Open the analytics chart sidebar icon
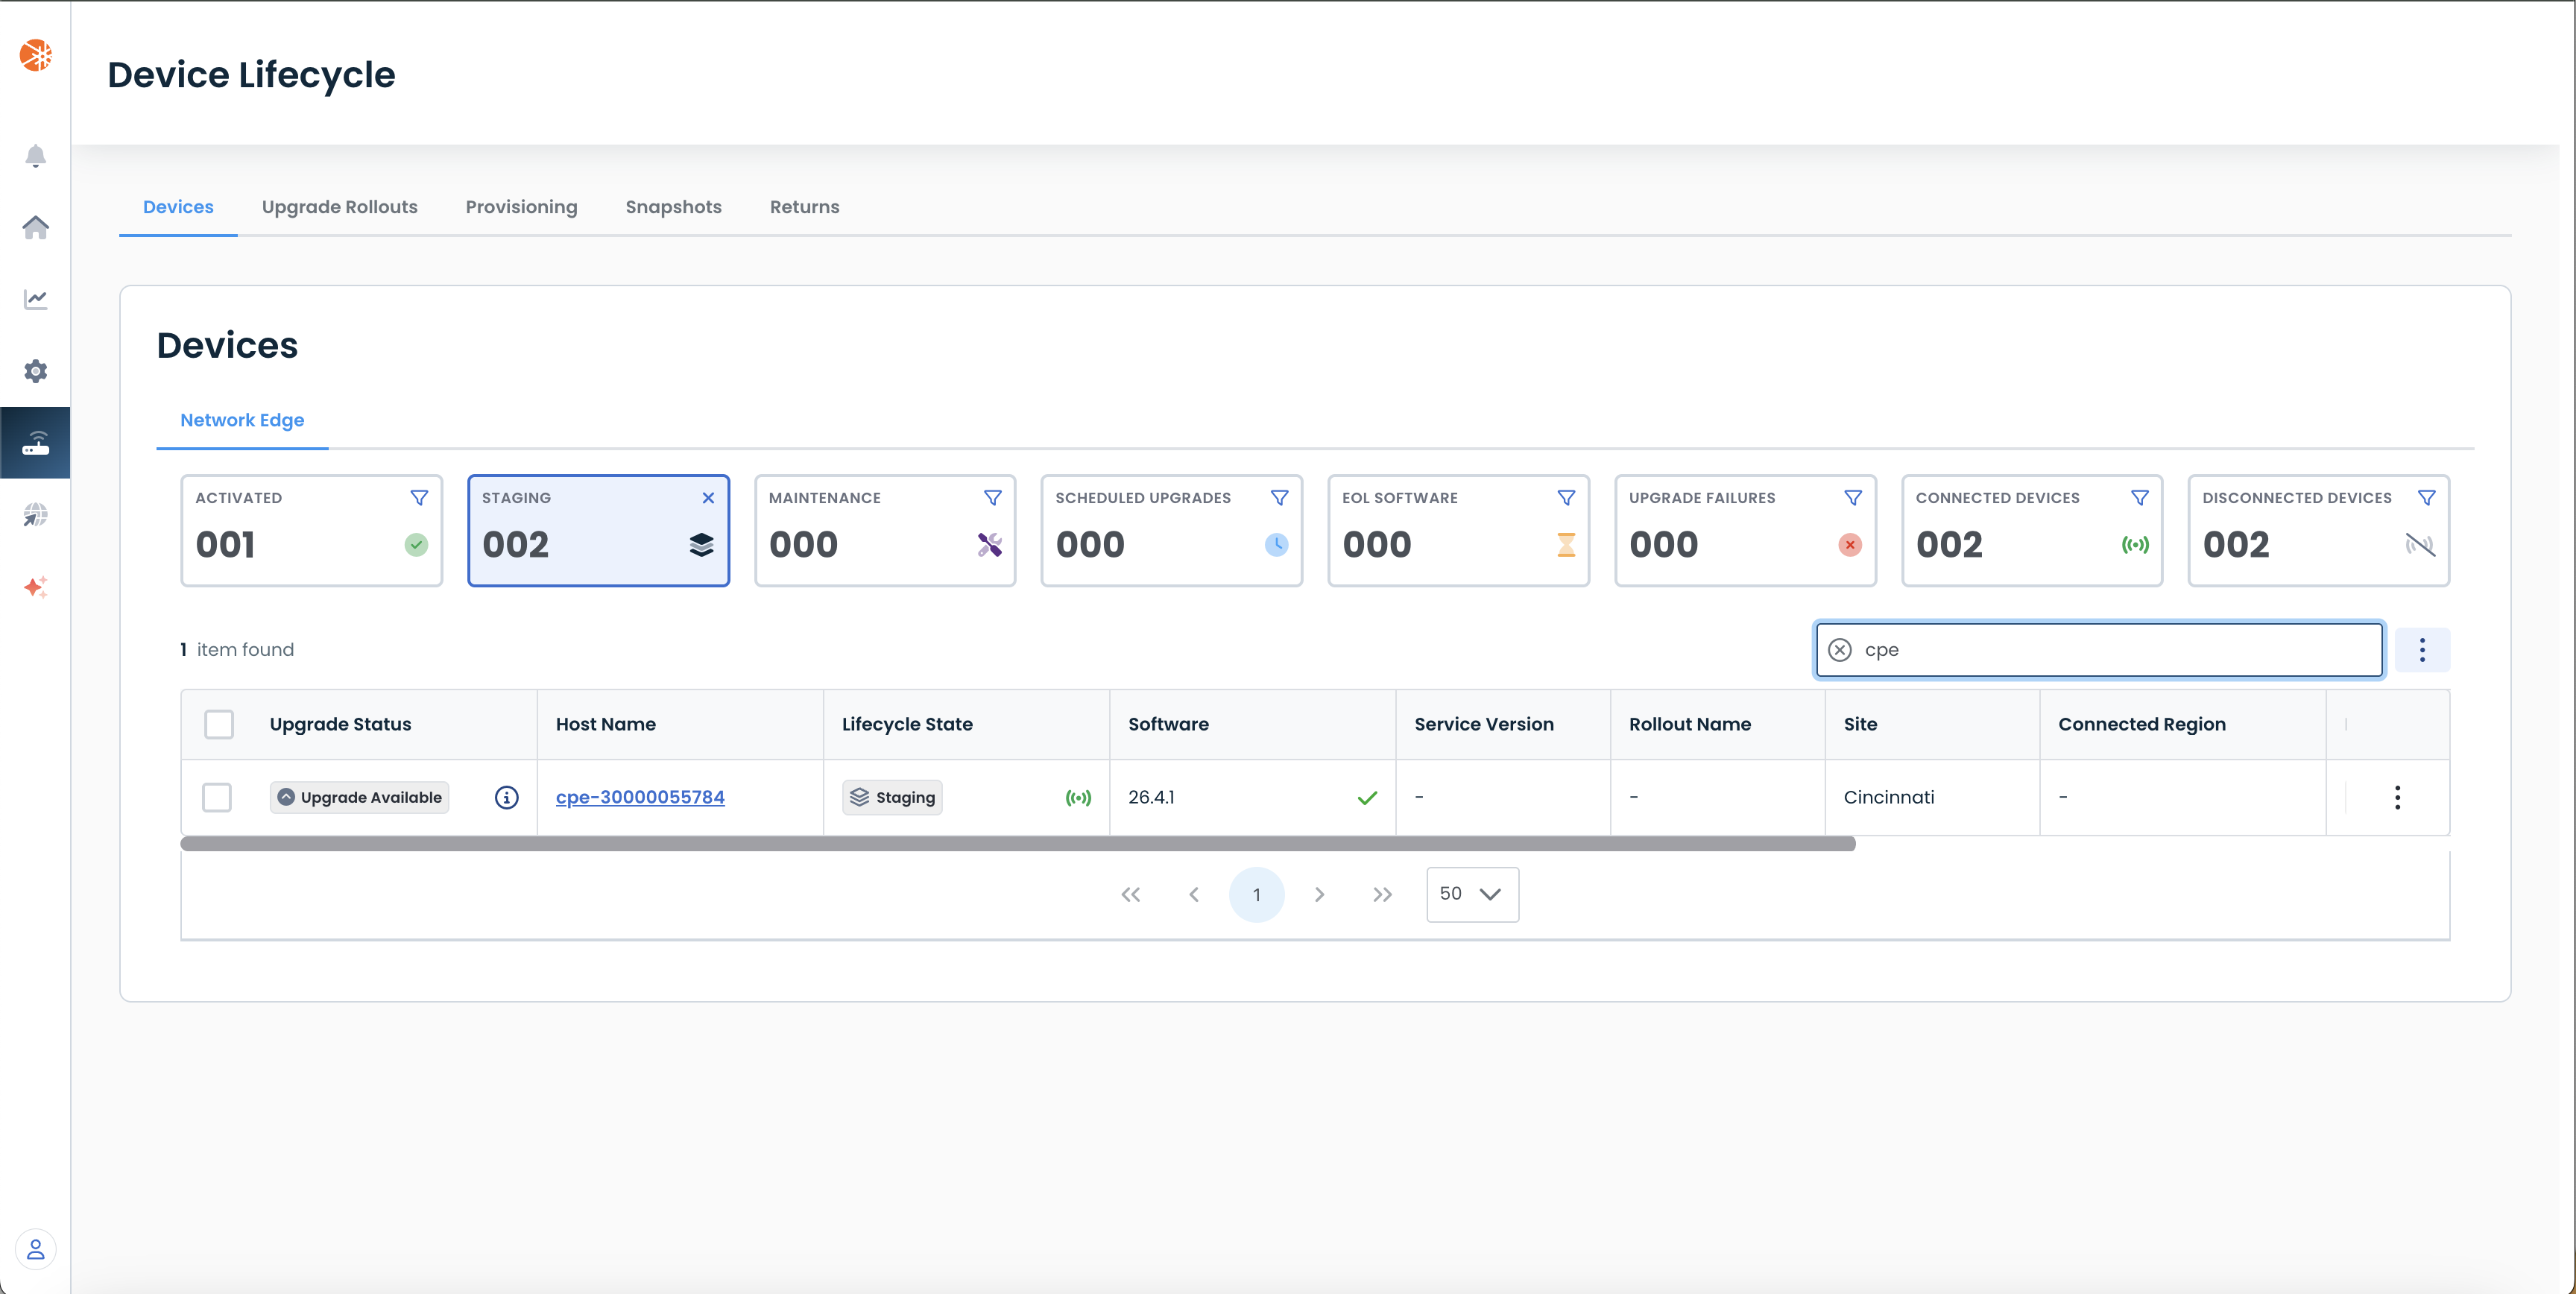Image resolution: width=2576 pixels, height=1294 pixels. pos(35,299)
